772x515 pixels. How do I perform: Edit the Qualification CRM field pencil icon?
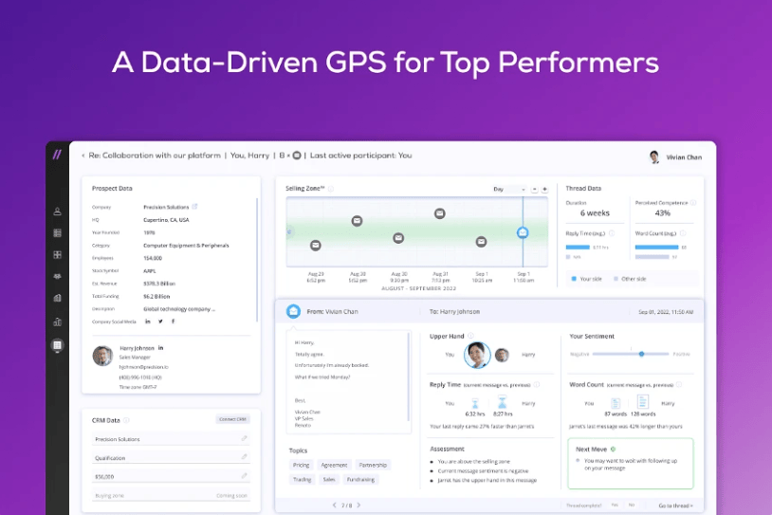(244, 457)
